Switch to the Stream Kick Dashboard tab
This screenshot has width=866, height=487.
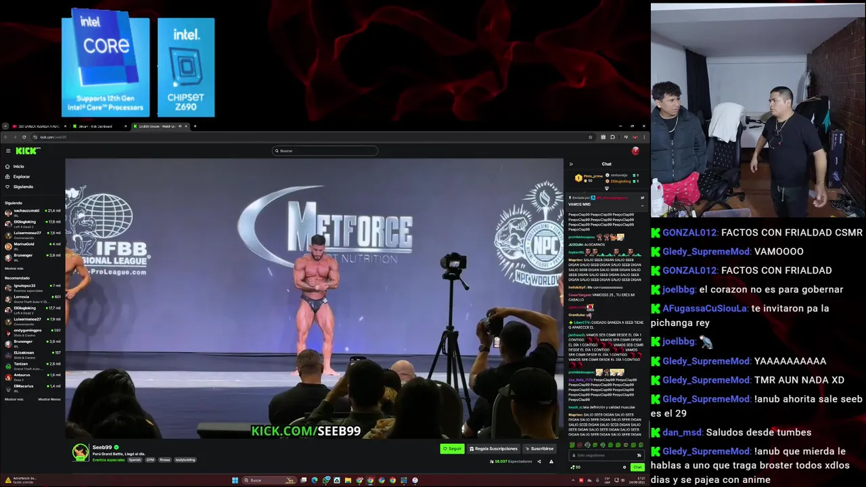(x=100, y=126)
